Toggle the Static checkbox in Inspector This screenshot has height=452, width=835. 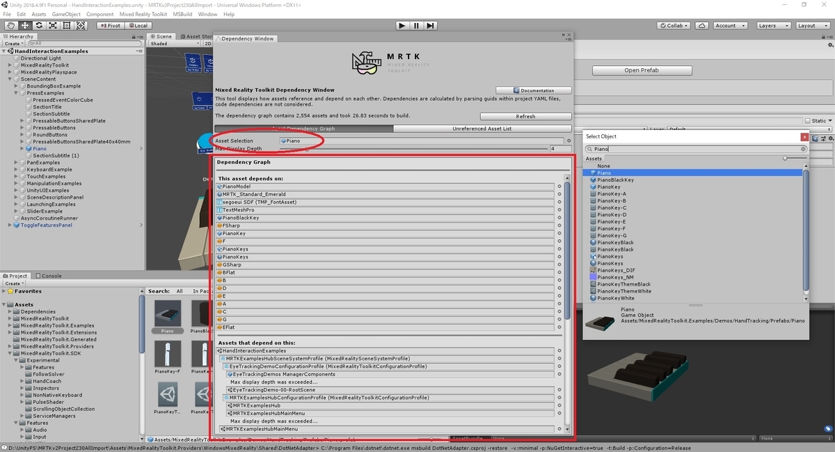(x=806, y=120)
